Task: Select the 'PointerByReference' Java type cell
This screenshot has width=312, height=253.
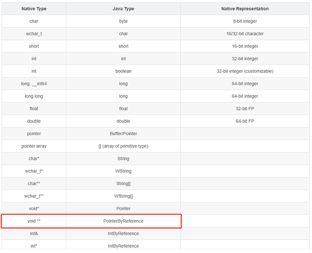Action: [x=123, y=221]
